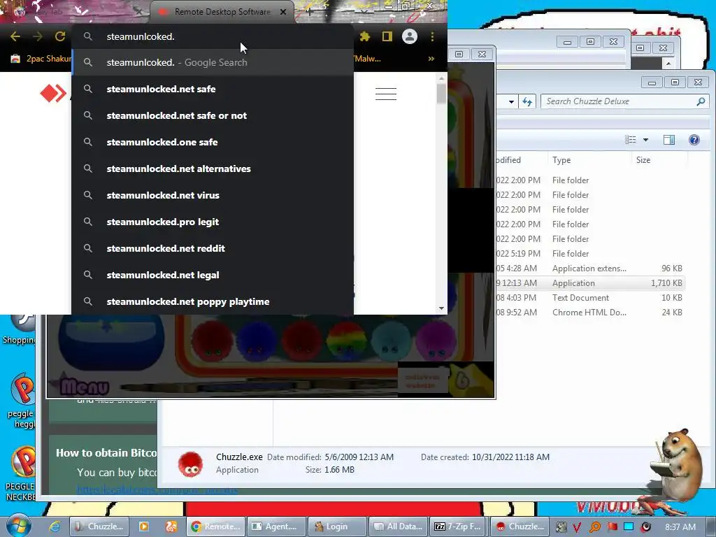716x537 pixels.
Task: Switch to Remote... Chrome taskbar button
Action: tap(216, 527)
